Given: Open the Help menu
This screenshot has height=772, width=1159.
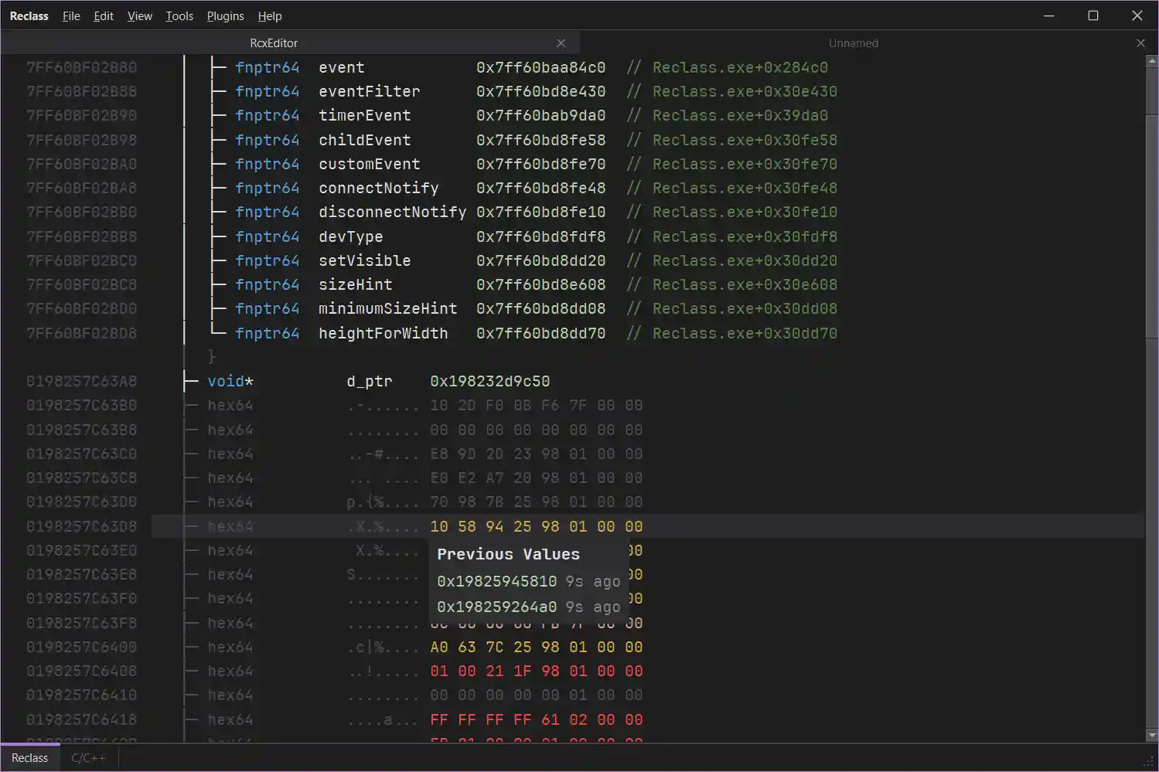Looking at the screenshot, I should (269, 15).
